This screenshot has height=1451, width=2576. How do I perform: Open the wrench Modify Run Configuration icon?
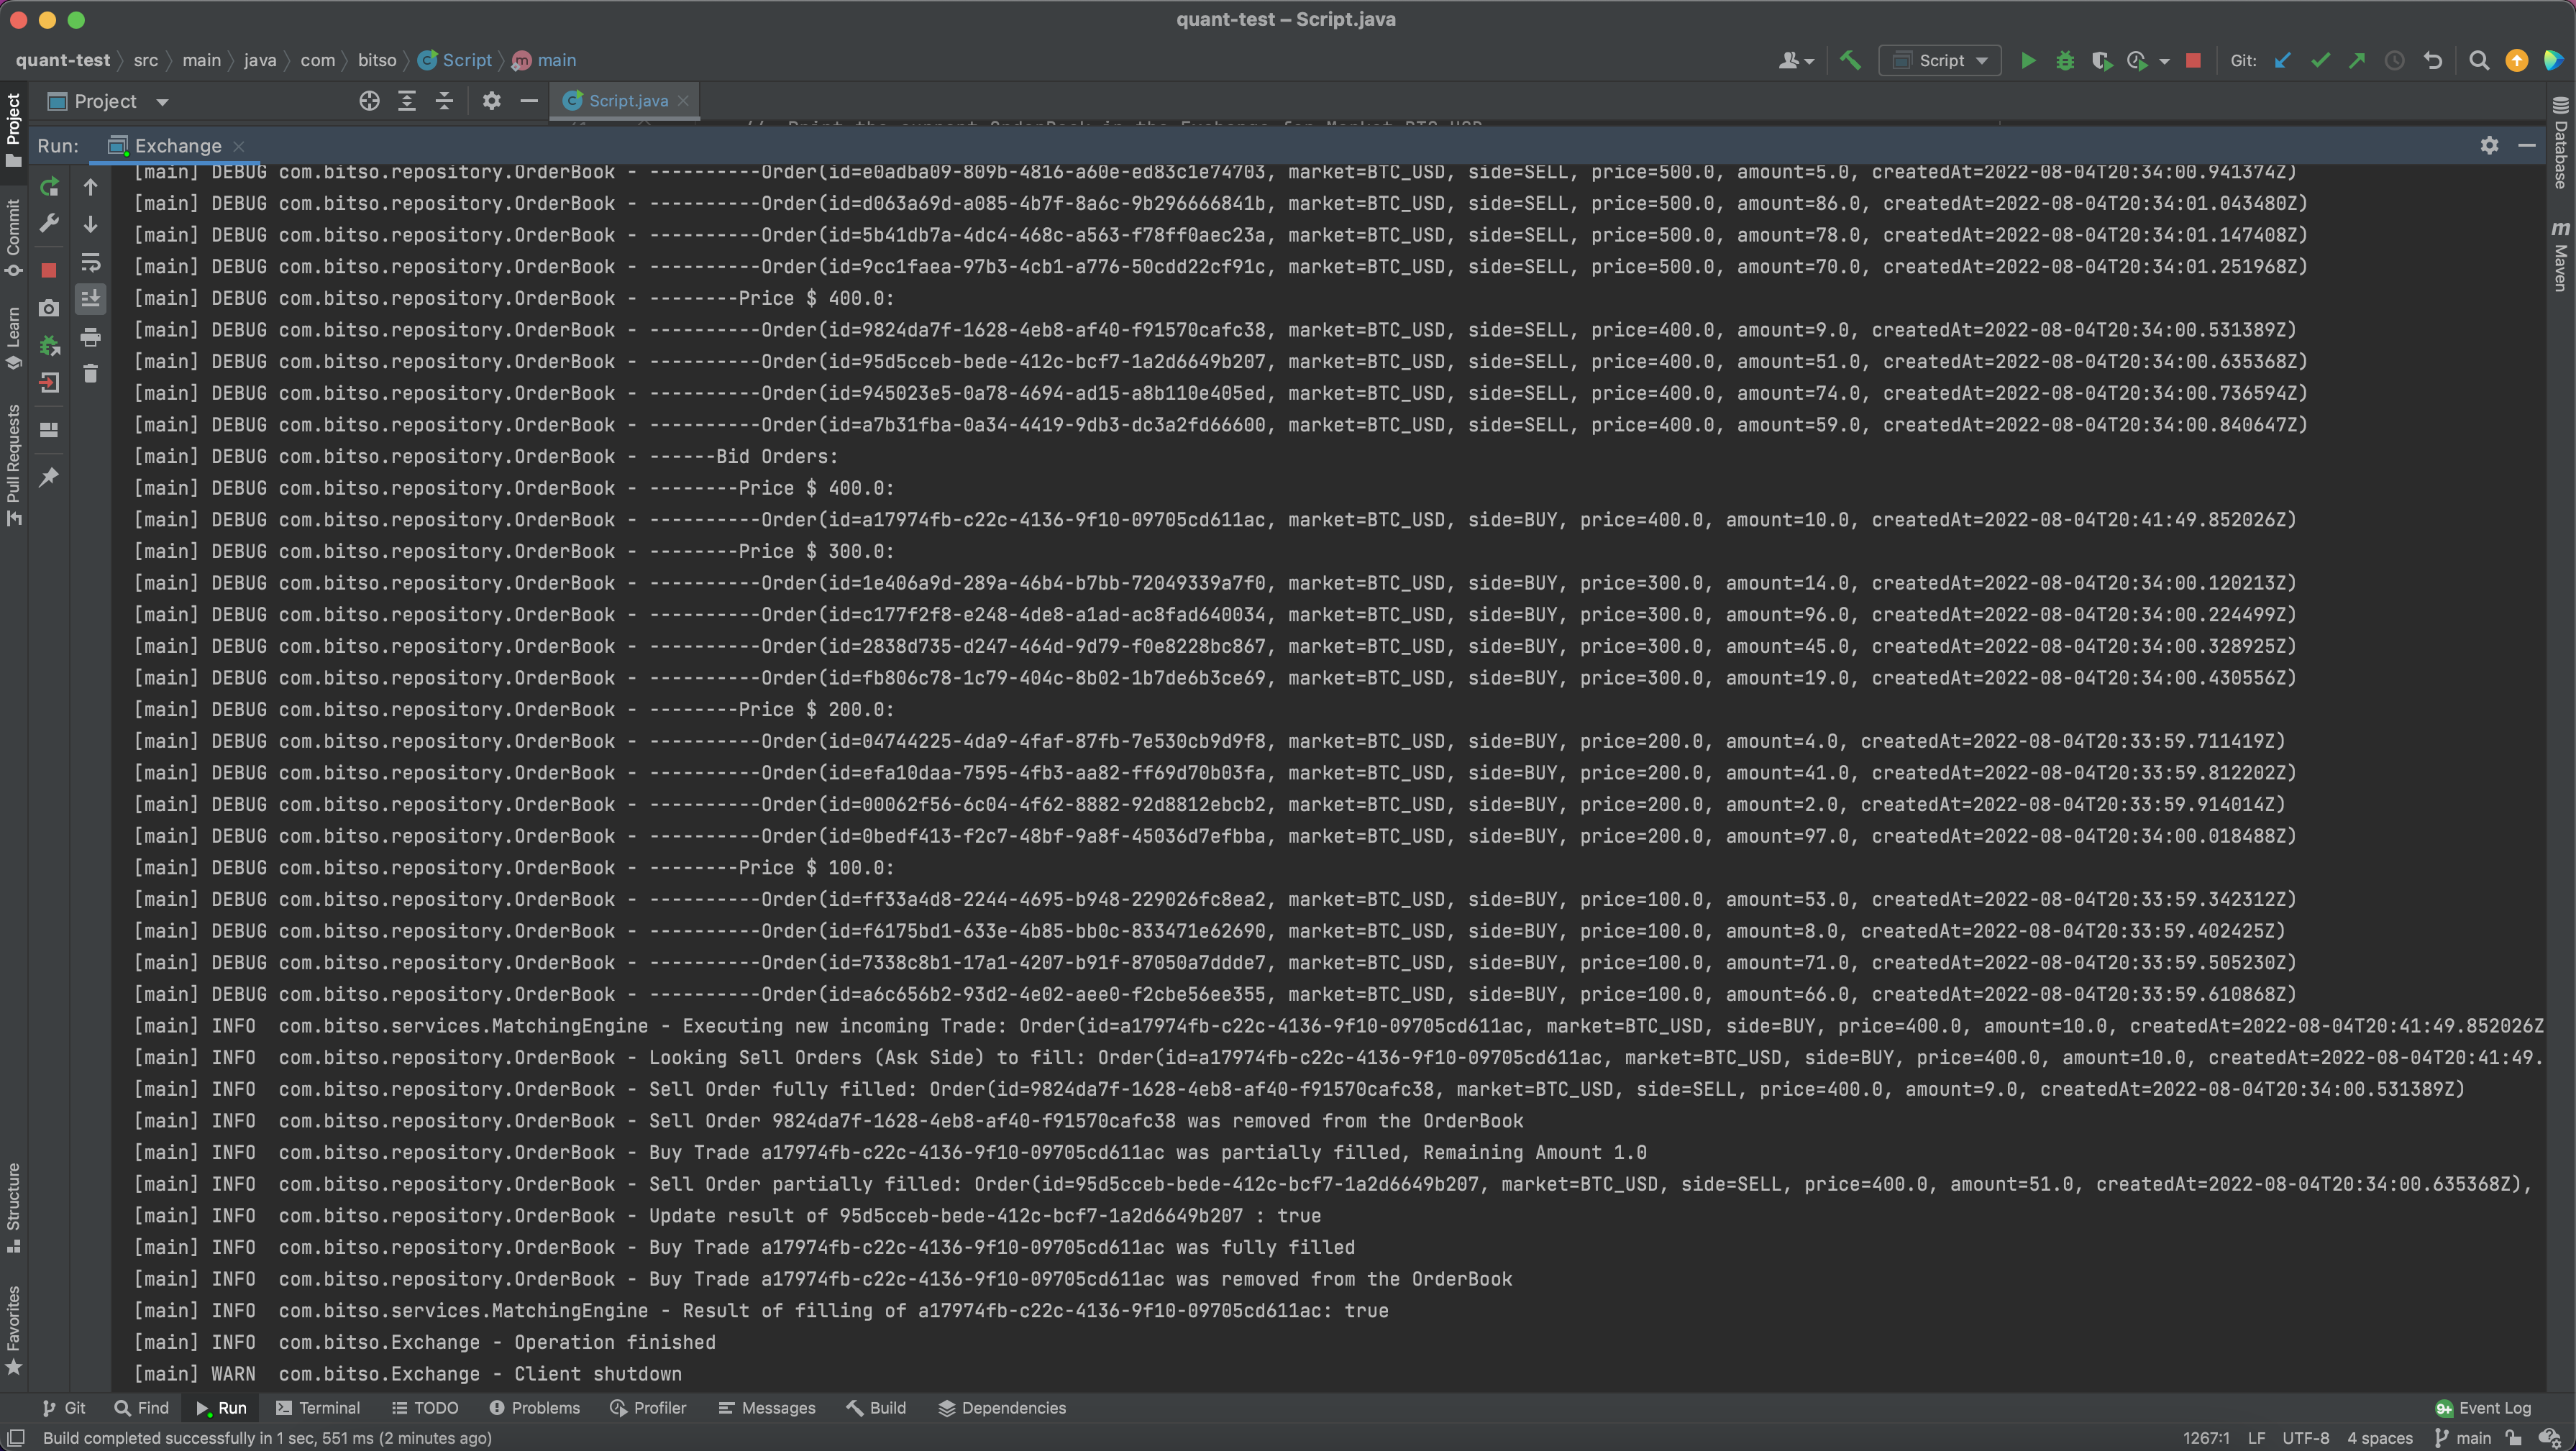[x=49, y=223]
